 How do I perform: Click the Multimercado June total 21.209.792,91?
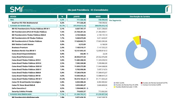pos(80,94)
